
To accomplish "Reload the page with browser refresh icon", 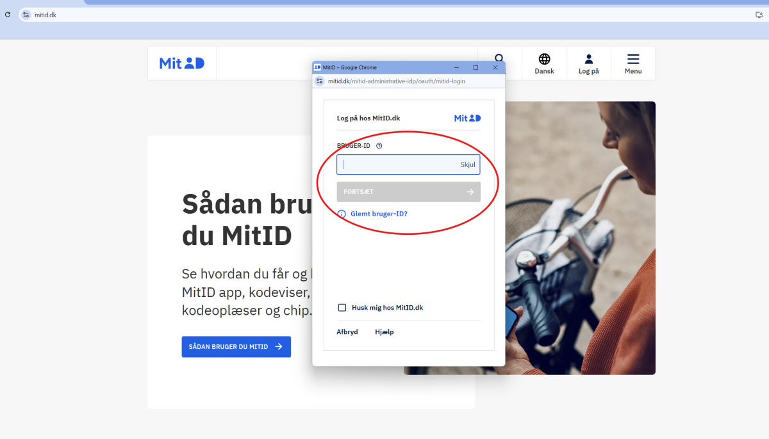I will (x=8, y=14).
